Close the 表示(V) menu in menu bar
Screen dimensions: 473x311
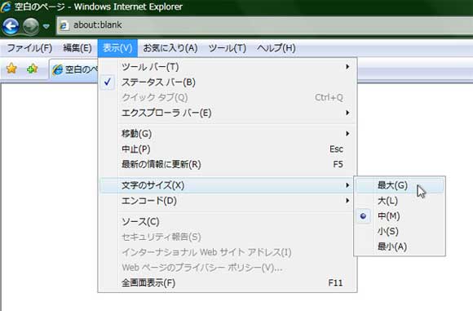[117, 48]
